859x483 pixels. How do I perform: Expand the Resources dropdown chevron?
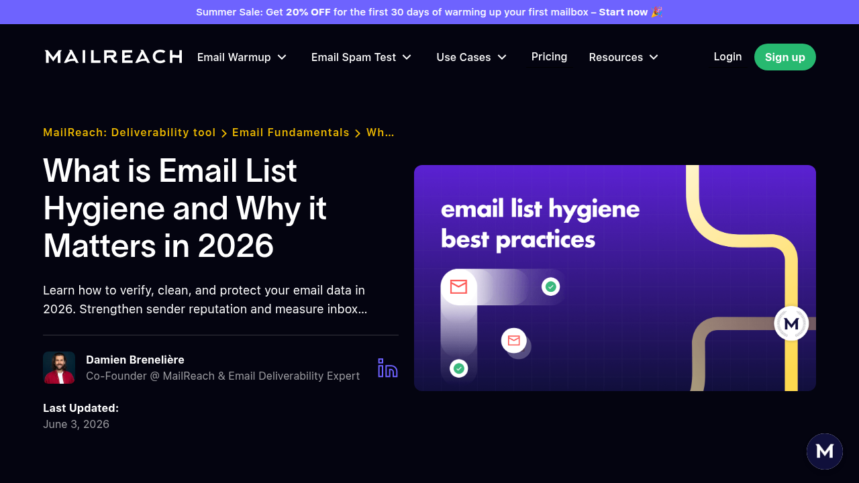pyautogui.click(x=654, y=57)
